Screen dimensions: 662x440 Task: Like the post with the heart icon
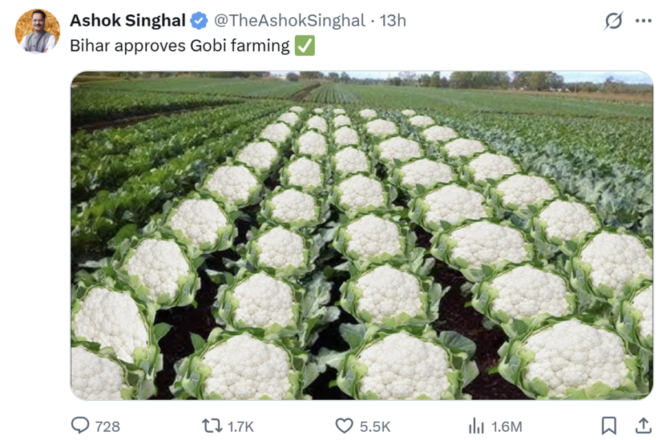pos(344,426)
